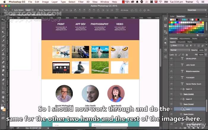Open the Normal blend mode dropdown
The width and height of the screenshot is (208, 130).
click(x=180, y=50)
